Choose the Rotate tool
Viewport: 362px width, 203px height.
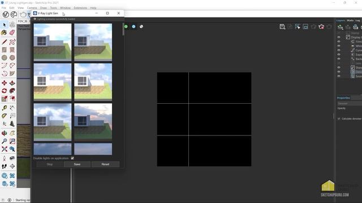(4, 91)
